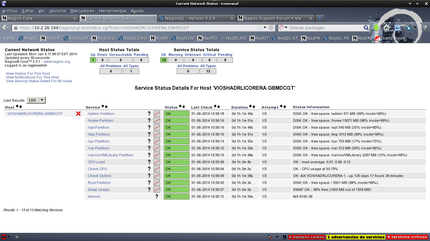
Task: Click question mark icon for Version service
Action: pyautogui.click(x=156, y=196)
